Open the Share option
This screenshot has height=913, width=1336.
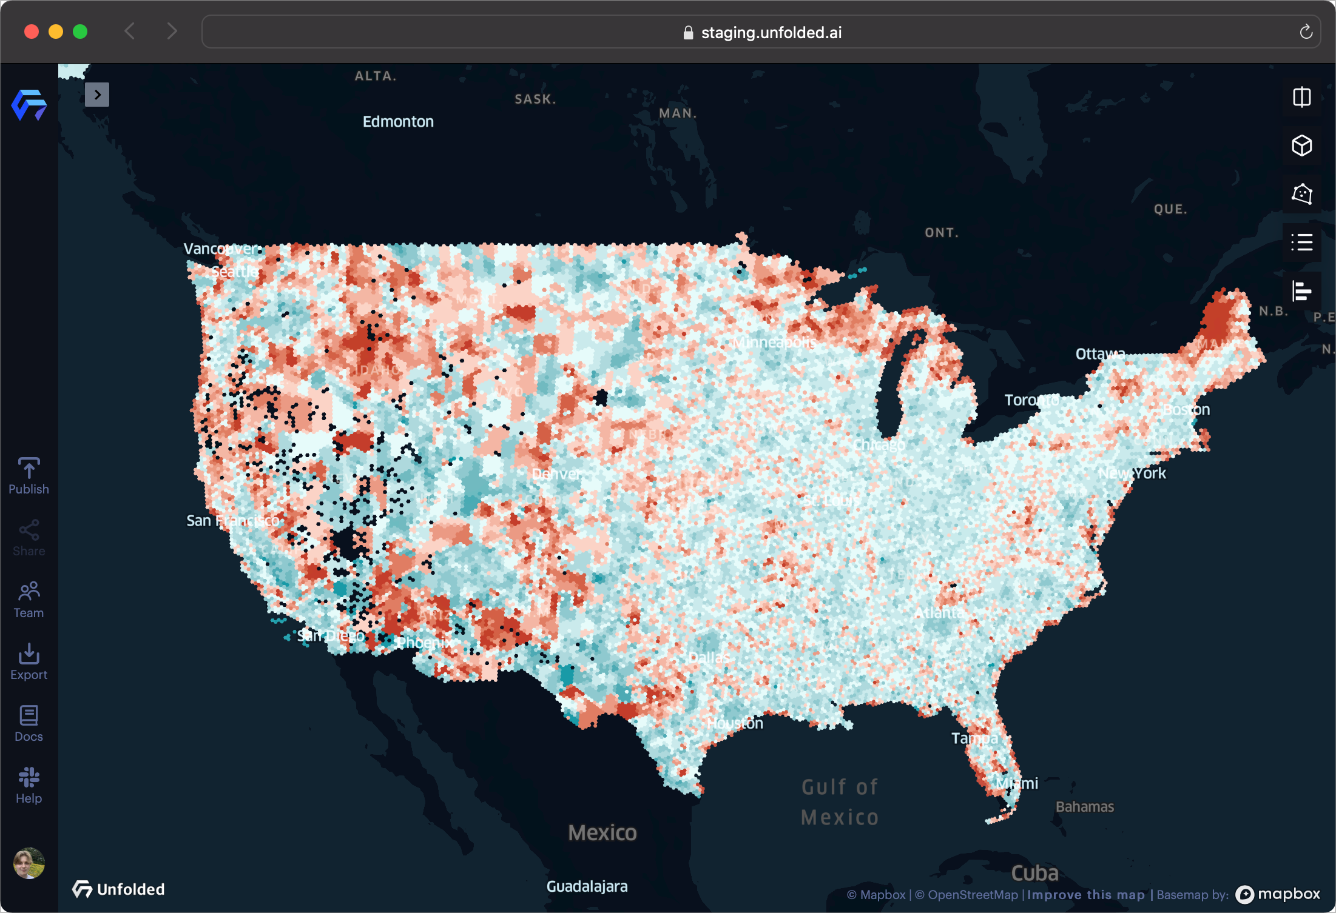(29, 538)
